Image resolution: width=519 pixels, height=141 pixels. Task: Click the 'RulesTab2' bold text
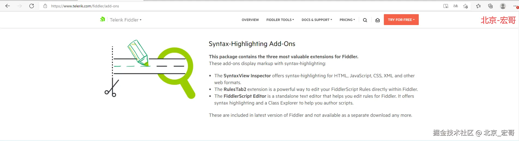pos(235,89)
